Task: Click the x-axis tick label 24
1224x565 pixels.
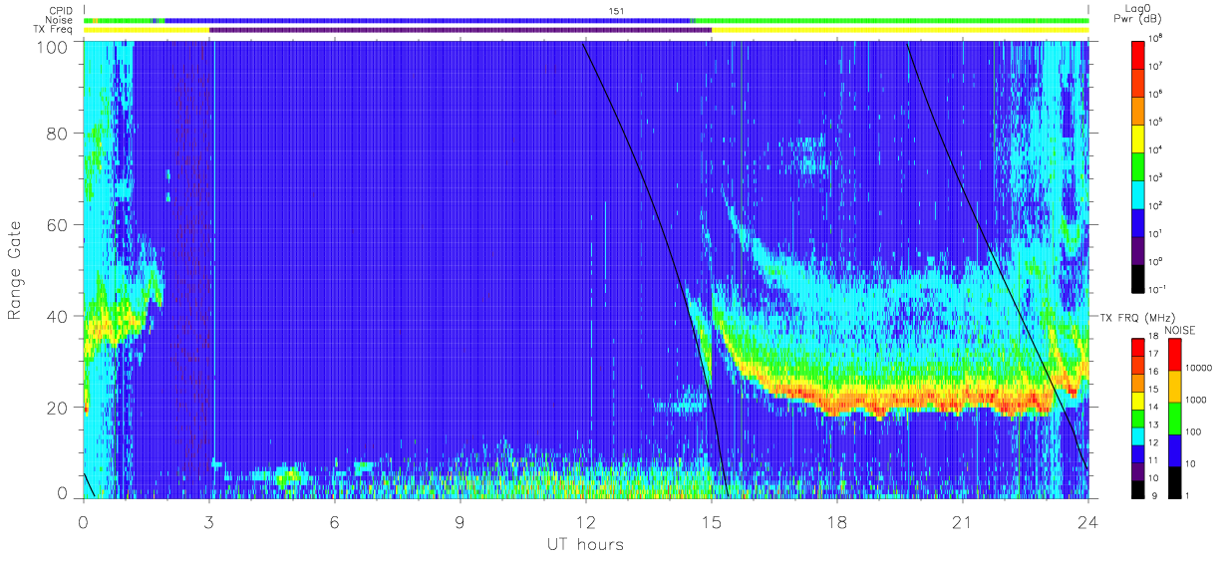Action: tap(1088, 522)
